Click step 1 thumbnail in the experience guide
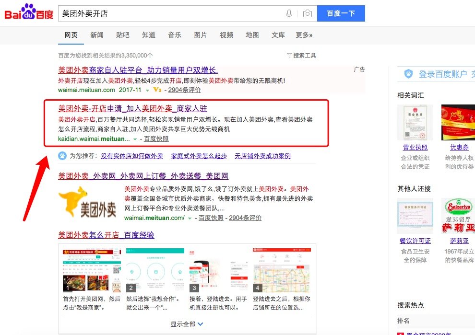This screenshot has width=475, height=335. (91, 267)
